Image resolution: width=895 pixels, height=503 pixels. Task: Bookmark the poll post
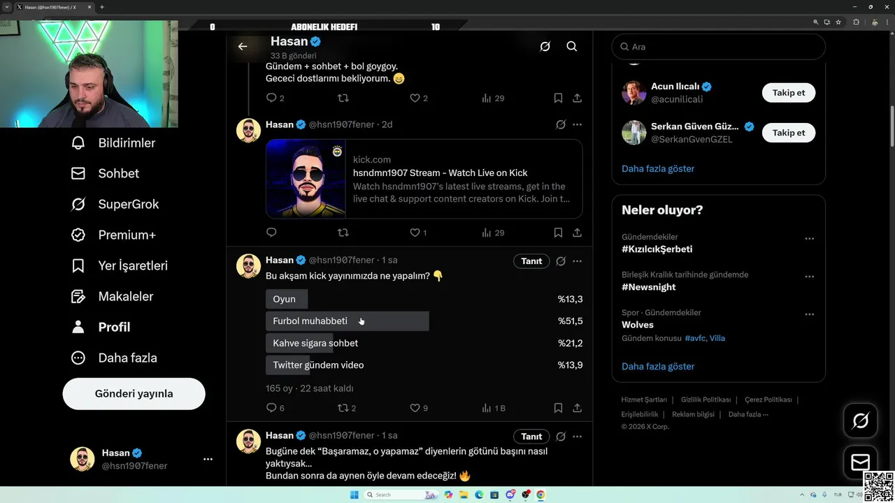(x=558, y=408)
